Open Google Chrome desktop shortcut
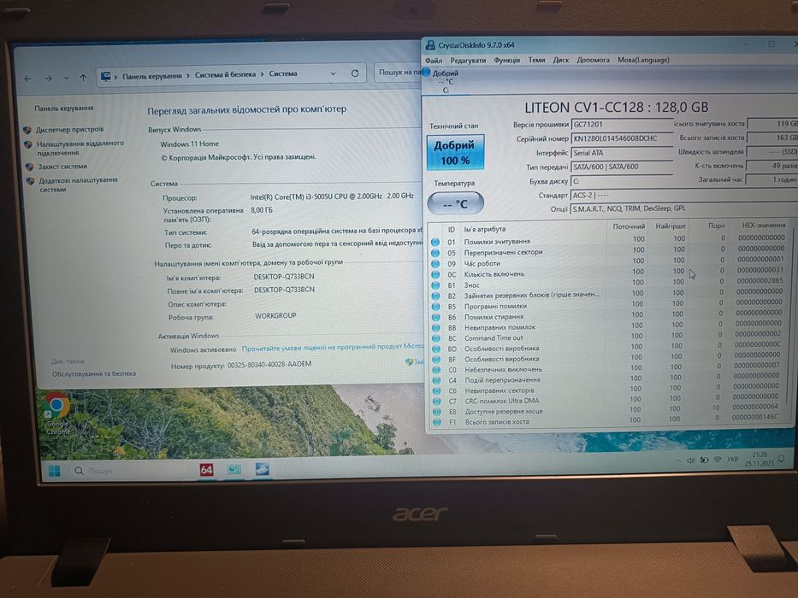798x598 pixels. click(x=57, y=413)
